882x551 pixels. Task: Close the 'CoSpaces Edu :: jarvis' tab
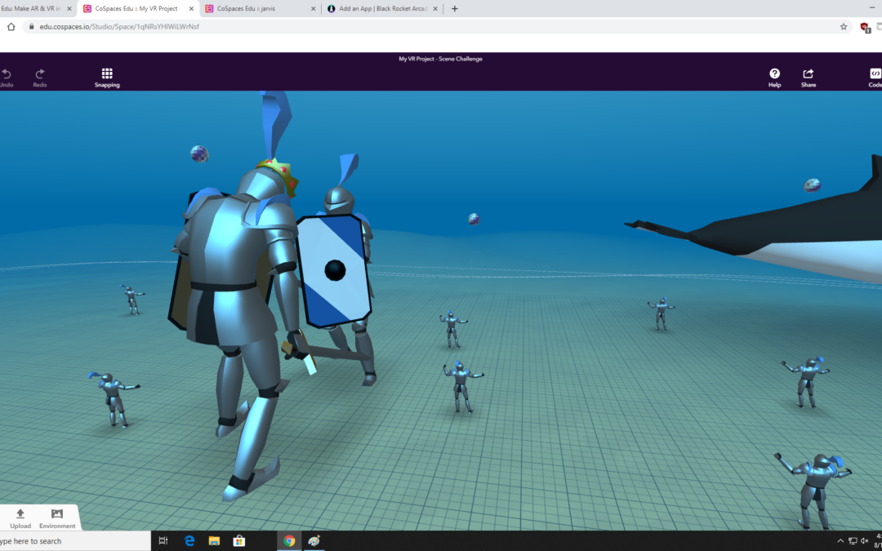click(x=314, y=8)
